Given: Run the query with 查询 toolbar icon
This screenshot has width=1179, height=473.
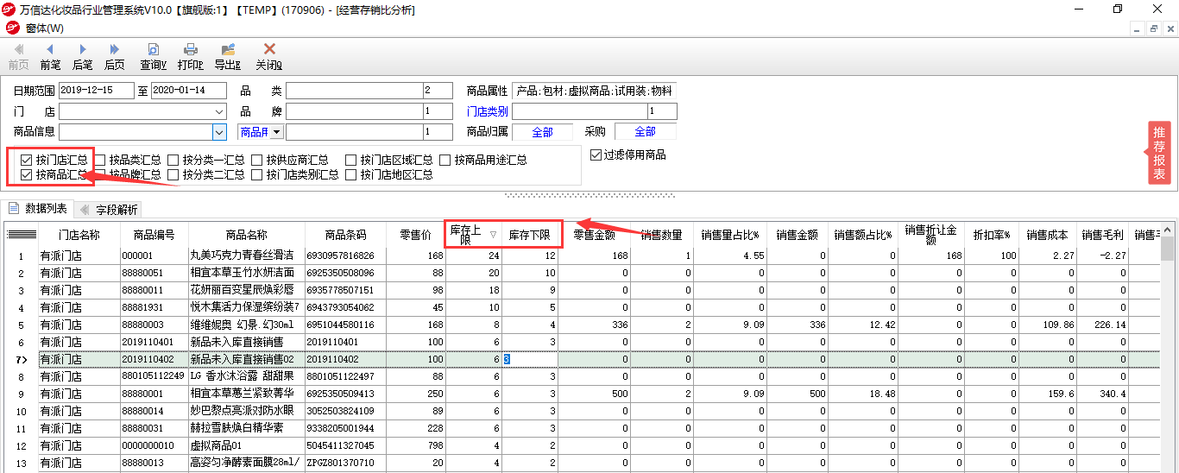Looking at the screenshot, I should pos(153,56).
